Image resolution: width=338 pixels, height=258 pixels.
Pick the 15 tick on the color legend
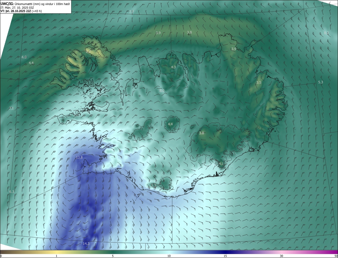[x=225, y=256]
